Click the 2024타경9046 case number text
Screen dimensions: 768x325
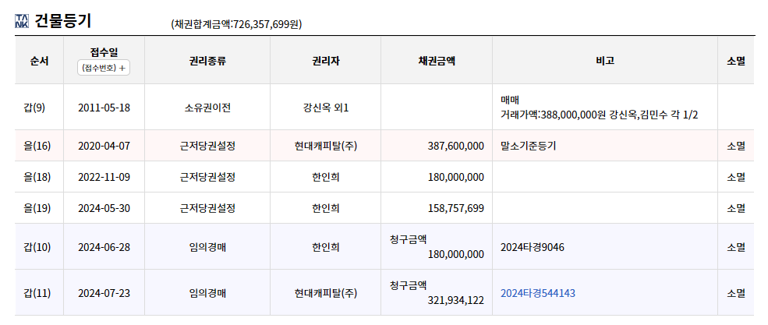coord(533,247)
